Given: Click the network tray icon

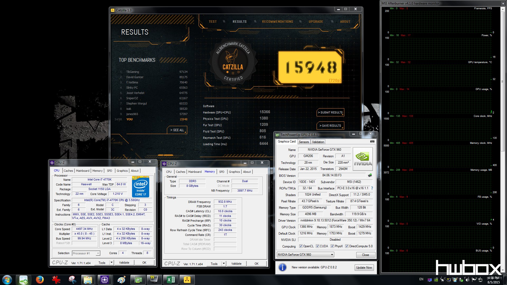Looking at the screenshot, I should click(x=481, y=280).
